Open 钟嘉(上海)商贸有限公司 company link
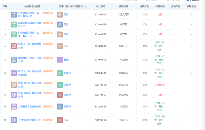The image size is (205, 130). point(30,46)
